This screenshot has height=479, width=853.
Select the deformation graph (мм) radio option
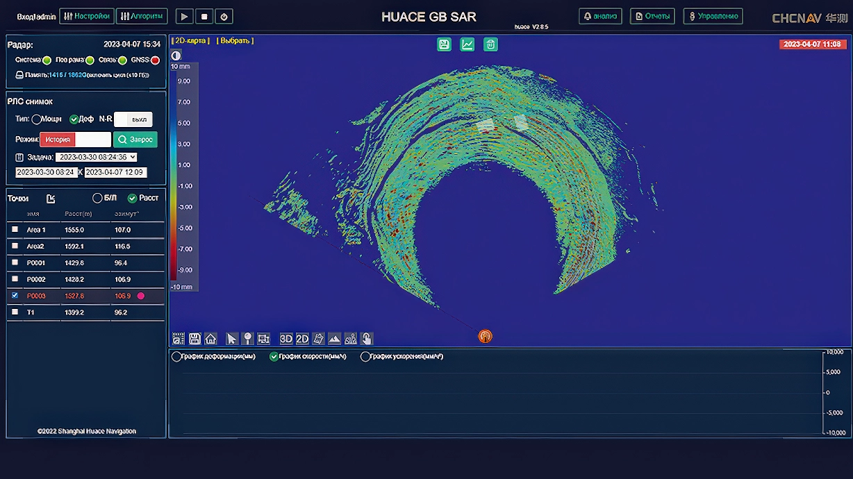click(x=176, y=357)
